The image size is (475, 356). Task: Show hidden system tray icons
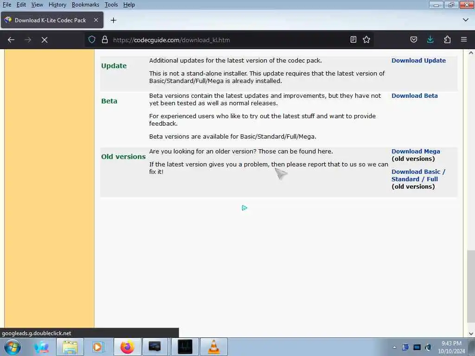[x=394, y=347]
